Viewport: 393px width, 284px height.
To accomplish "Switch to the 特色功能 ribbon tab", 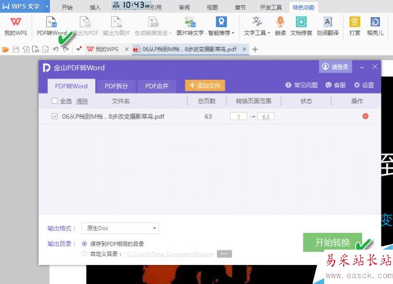I will point(303,7).
